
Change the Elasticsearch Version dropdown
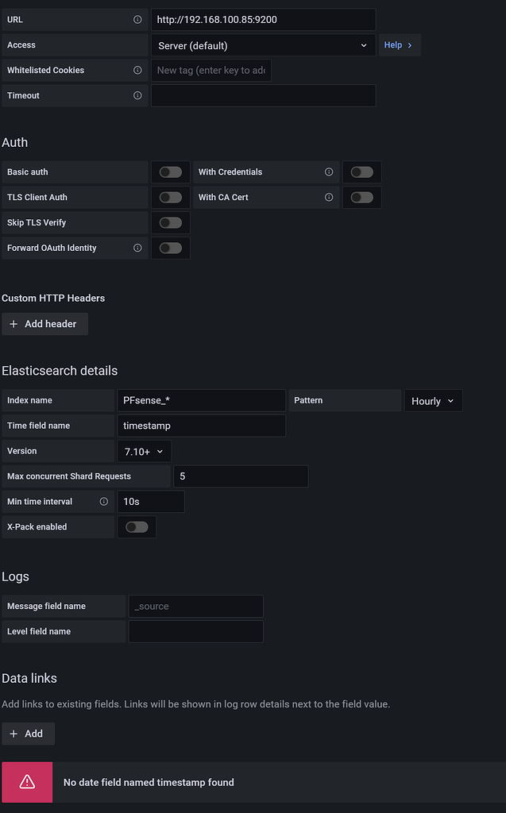point(144,451)
